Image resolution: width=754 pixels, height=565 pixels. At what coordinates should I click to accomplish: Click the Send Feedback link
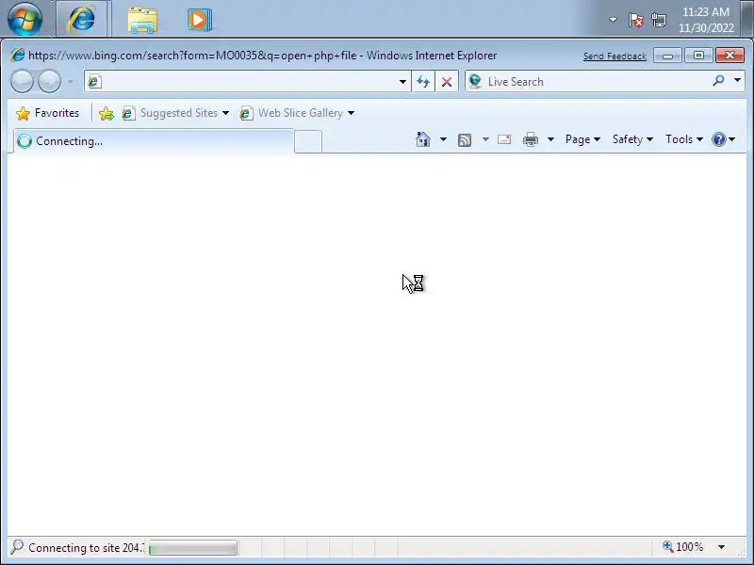615,56
